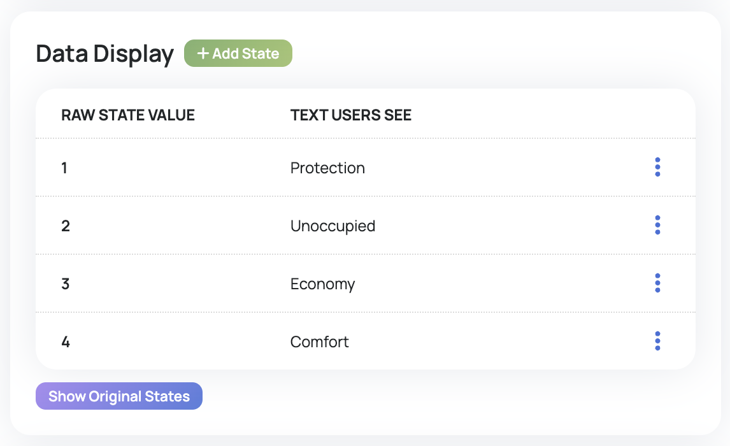Select the Protection text cell
This screenshot has width=730, height=446.
tap(327, 168)
